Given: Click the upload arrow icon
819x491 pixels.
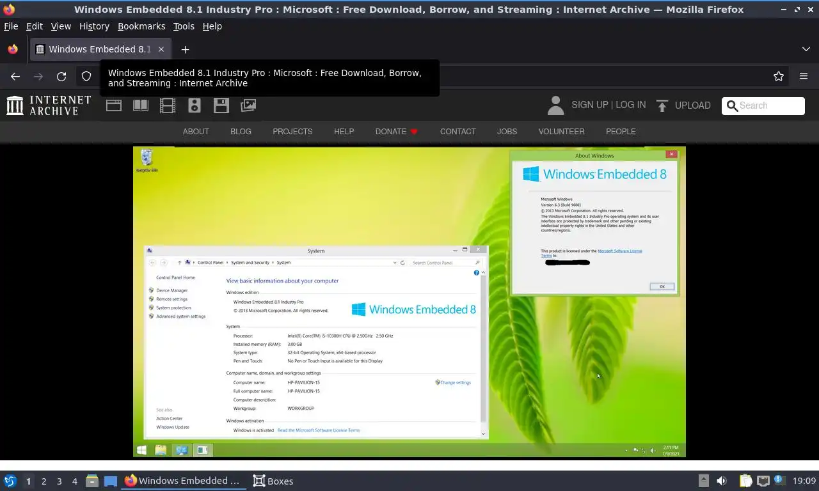Looking at the screenshot, I should point(662,105).
